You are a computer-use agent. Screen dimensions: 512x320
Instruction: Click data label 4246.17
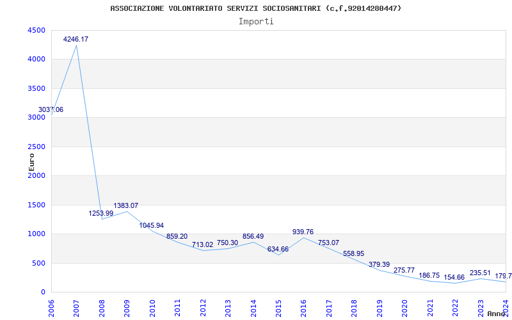point(76,39)
